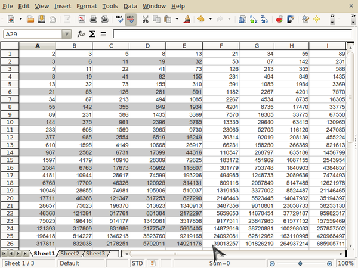Open the New document type dropdown arrow
The height and width of the screenshot is (268, 358).
(20, 20)
